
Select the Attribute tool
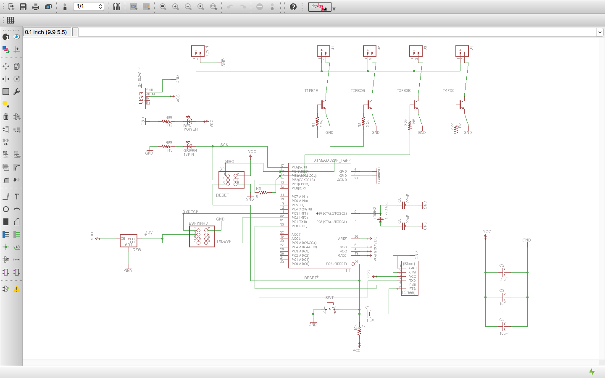tap(6, 260)
